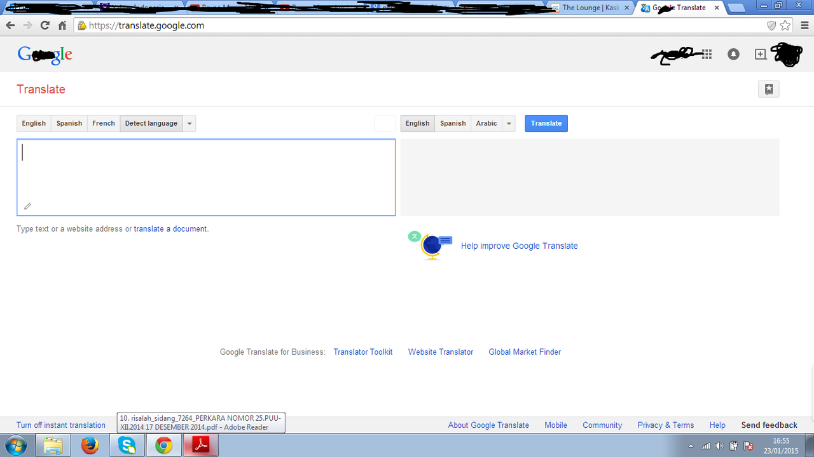Show hidden system tray icons

691,446
